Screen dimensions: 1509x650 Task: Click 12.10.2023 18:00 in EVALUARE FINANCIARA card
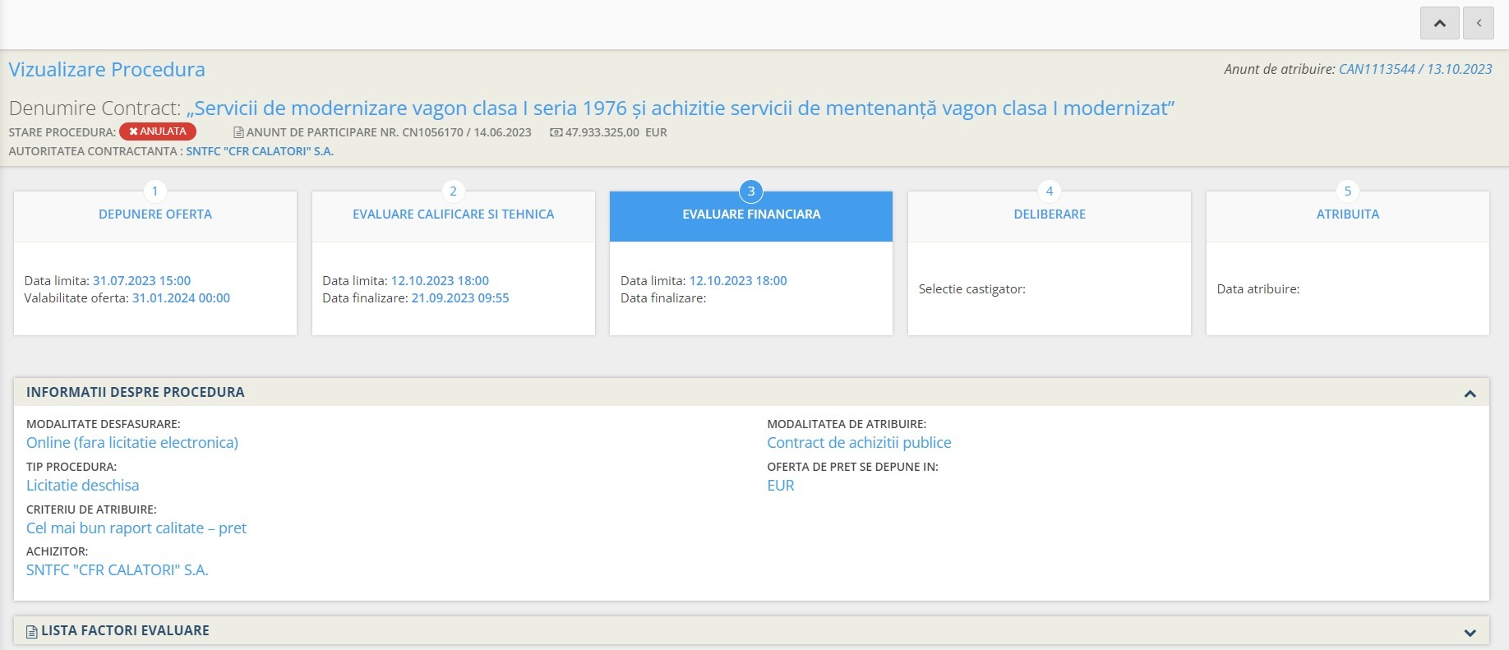click(738, 281)
